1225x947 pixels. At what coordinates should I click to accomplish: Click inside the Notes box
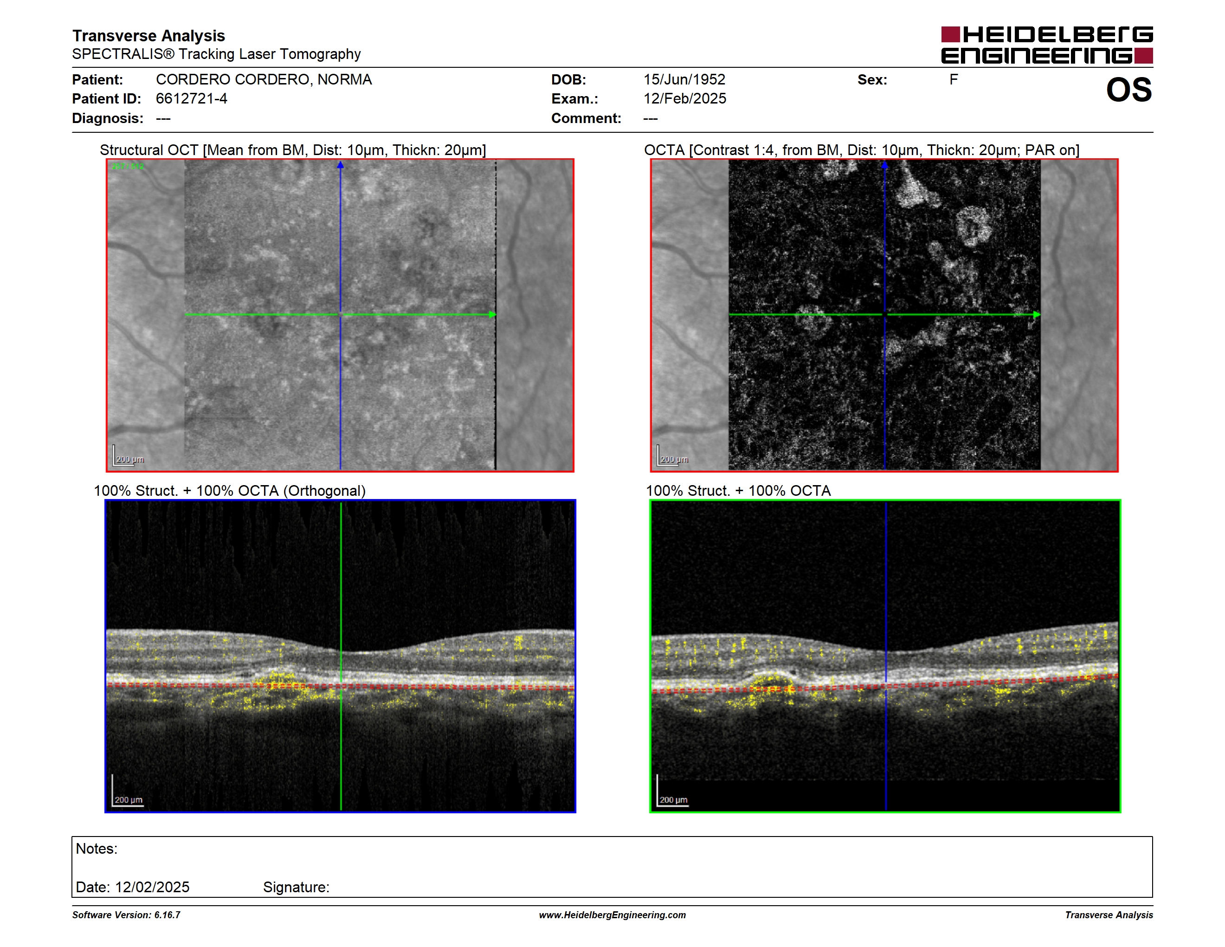612,867
